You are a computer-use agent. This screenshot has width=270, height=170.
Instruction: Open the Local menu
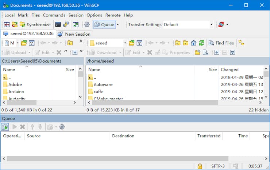pyautogui.click(x=9, y=15)
